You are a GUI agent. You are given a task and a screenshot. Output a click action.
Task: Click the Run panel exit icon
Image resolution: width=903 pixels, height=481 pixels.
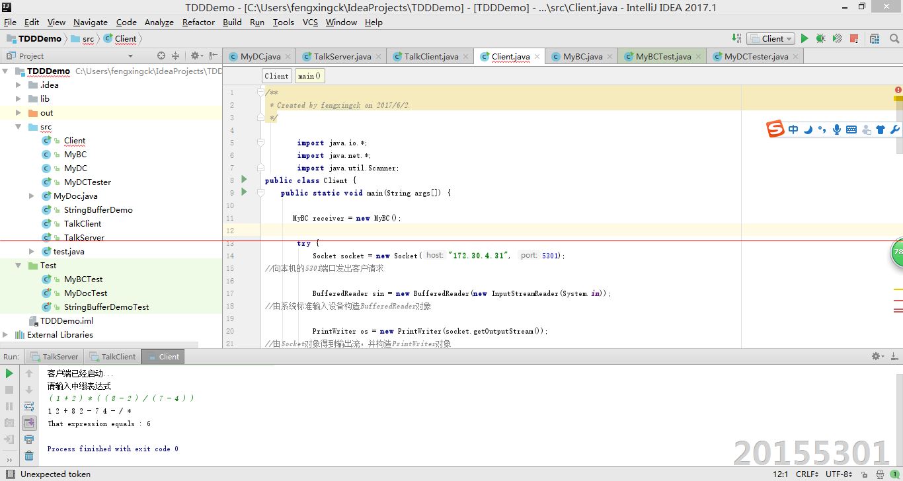9,439
